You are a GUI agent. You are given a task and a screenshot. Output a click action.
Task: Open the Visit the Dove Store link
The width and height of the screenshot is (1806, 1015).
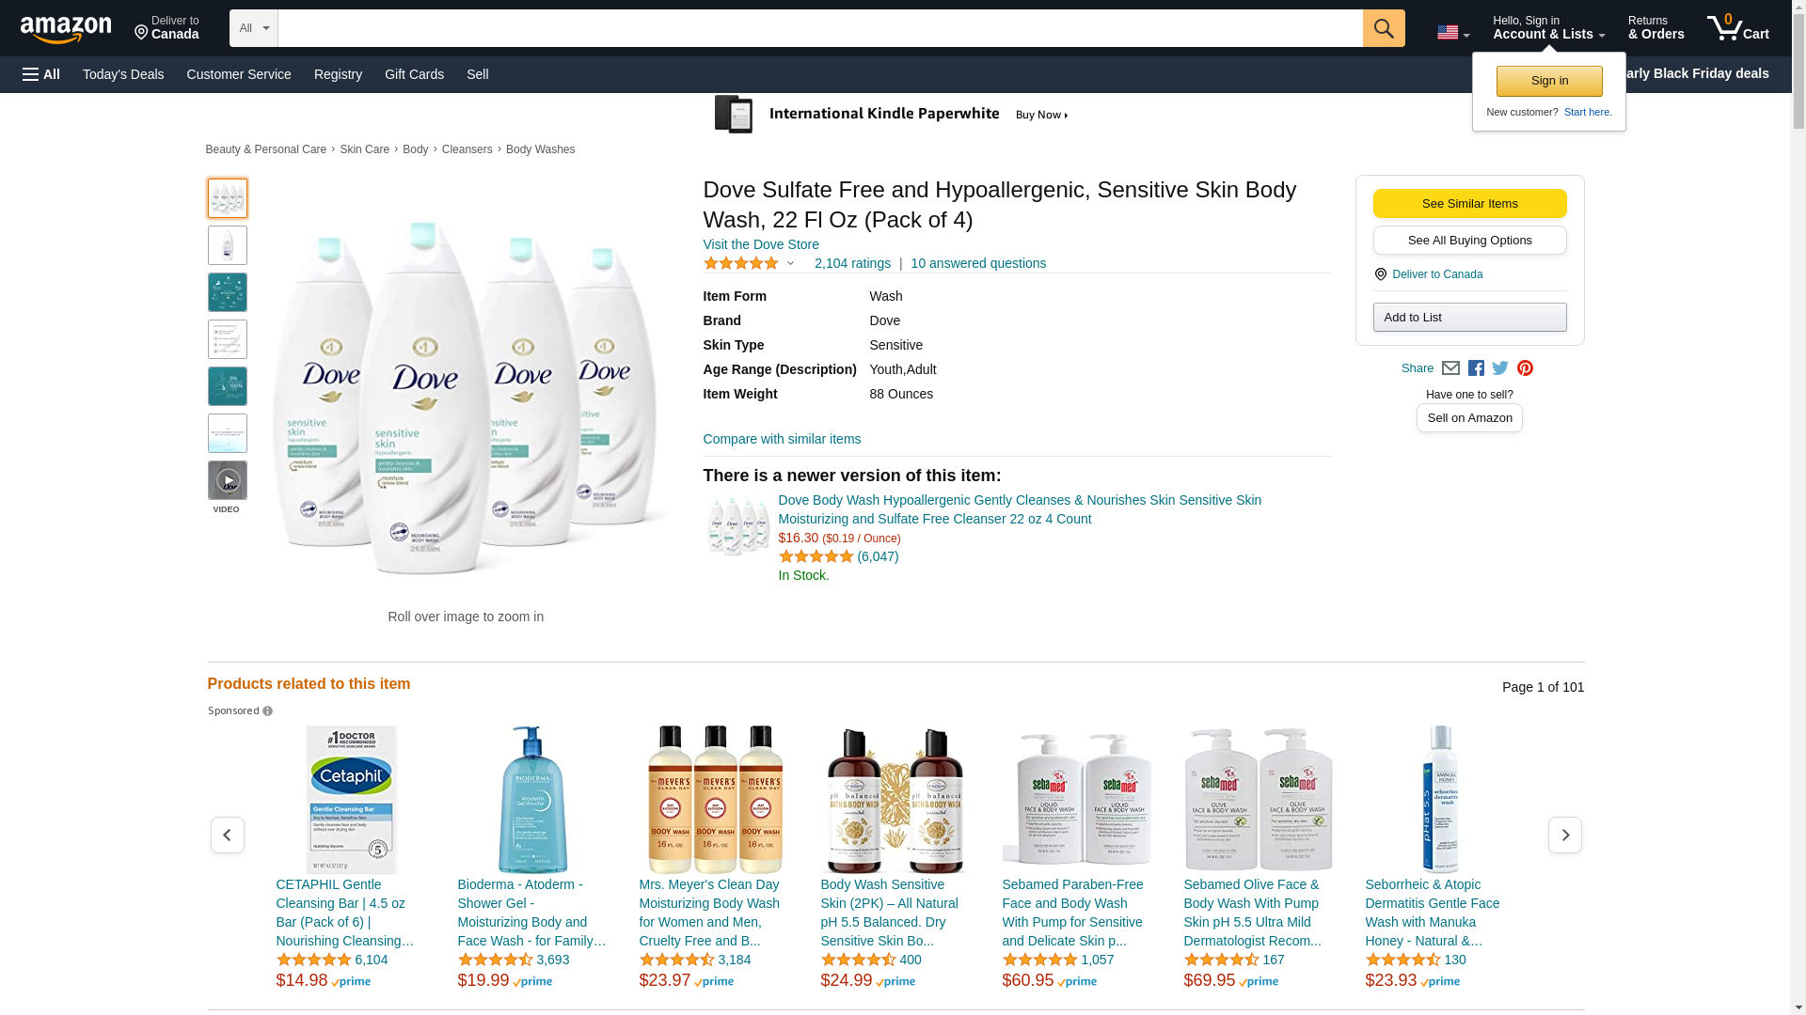[x=761, y=244]
